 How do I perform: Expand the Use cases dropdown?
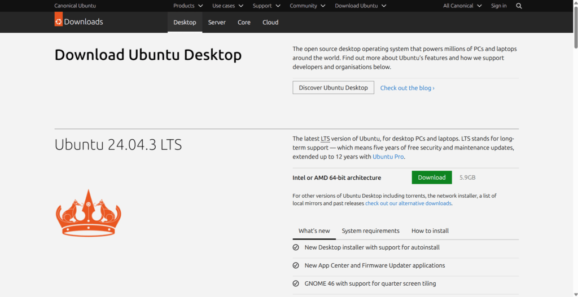pyautogui.click(x=228, y=6)
